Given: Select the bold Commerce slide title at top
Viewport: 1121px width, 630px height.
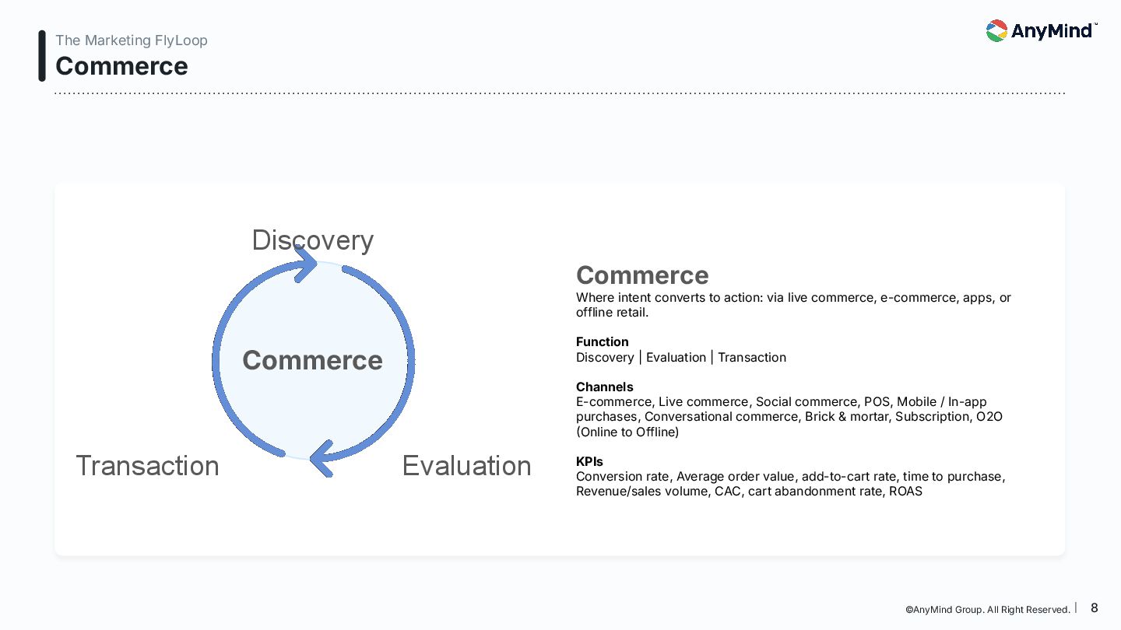Looking at the screenshot, I should pos(121,66).
